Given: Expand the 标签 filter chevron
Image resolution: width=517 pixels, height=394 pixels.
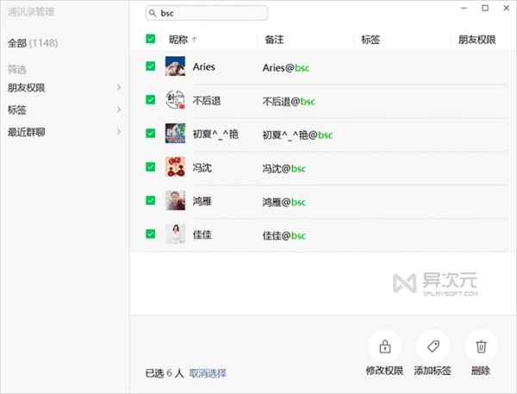Looking at the screenshot, I should pos(119,109).
